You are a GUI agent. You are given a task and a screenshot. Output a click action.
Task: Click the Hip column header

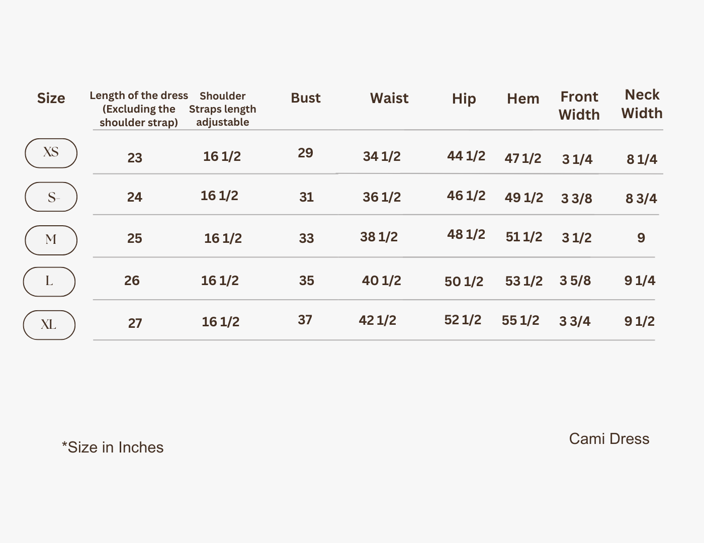click(x=464, y=99)
